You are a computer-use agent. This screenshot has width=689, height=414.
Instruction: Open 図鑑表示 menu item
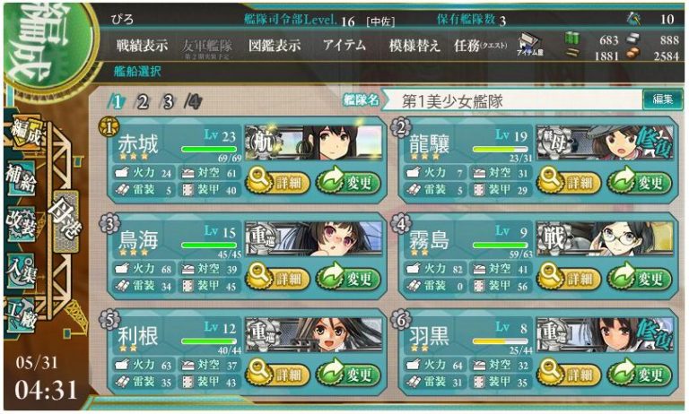(275, 45)
